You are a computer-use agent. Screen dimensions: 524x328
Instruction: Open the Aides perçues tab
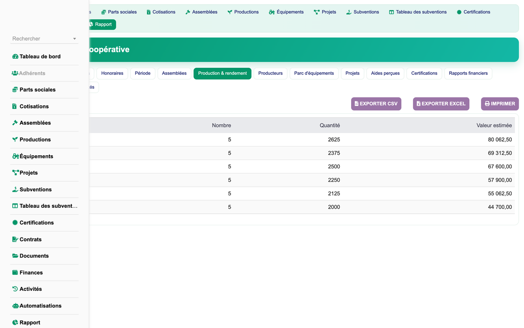click(386, 73)
